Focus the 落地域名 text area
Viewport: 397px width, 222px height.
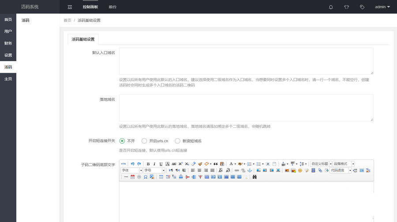pyautogui.click(x=246, y=108)
